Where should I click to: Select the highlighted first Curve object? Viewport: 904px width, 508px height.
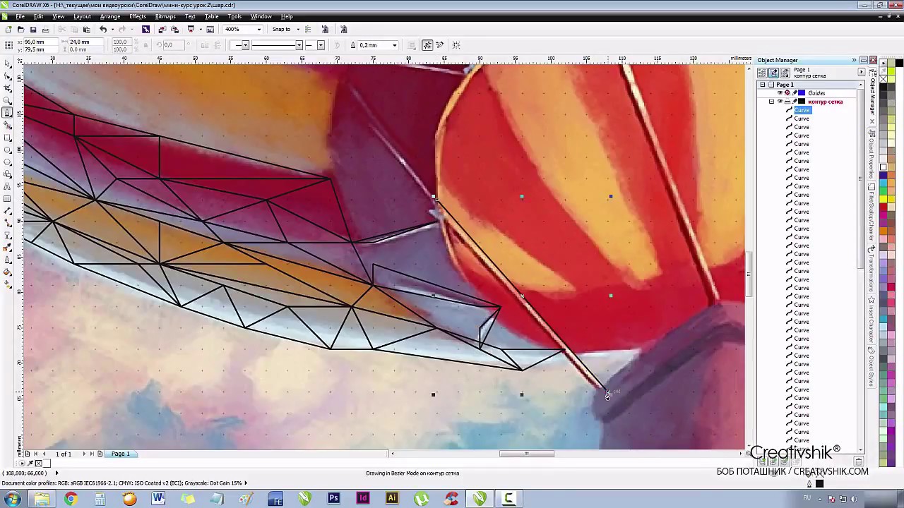(x=802, y=110)
